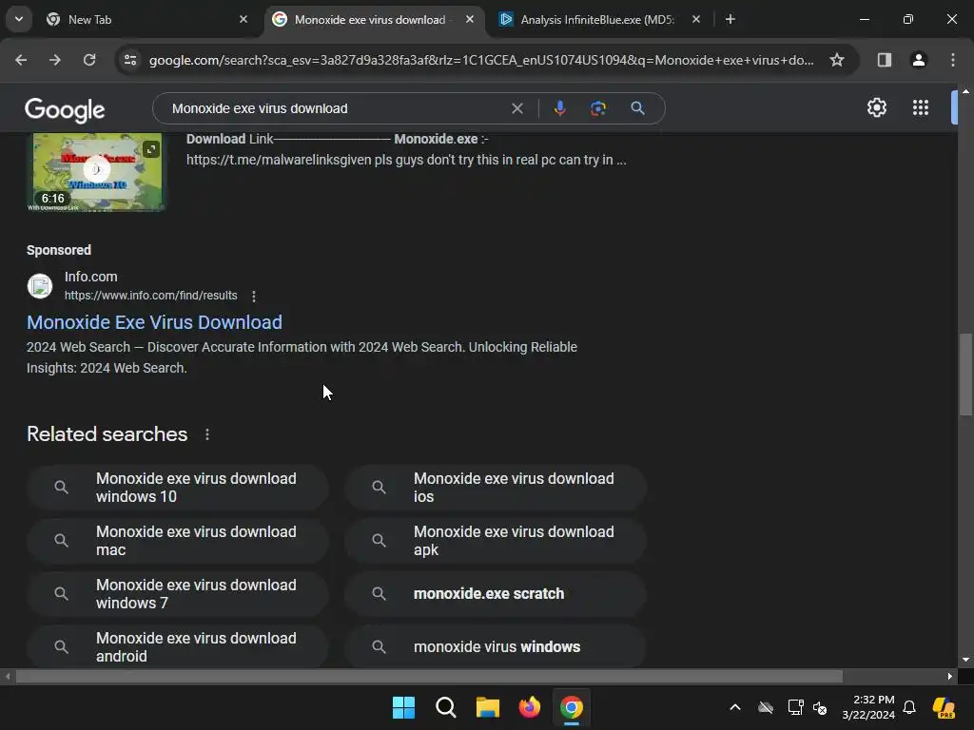Open Google quick settings gear
The image size is (974, 730).
876,108
